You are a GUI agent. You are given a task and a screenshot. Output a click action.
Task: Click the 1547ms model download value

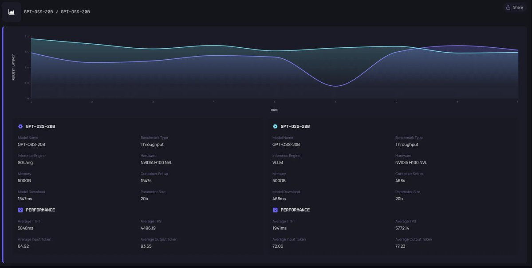click(x=25, y=199)
